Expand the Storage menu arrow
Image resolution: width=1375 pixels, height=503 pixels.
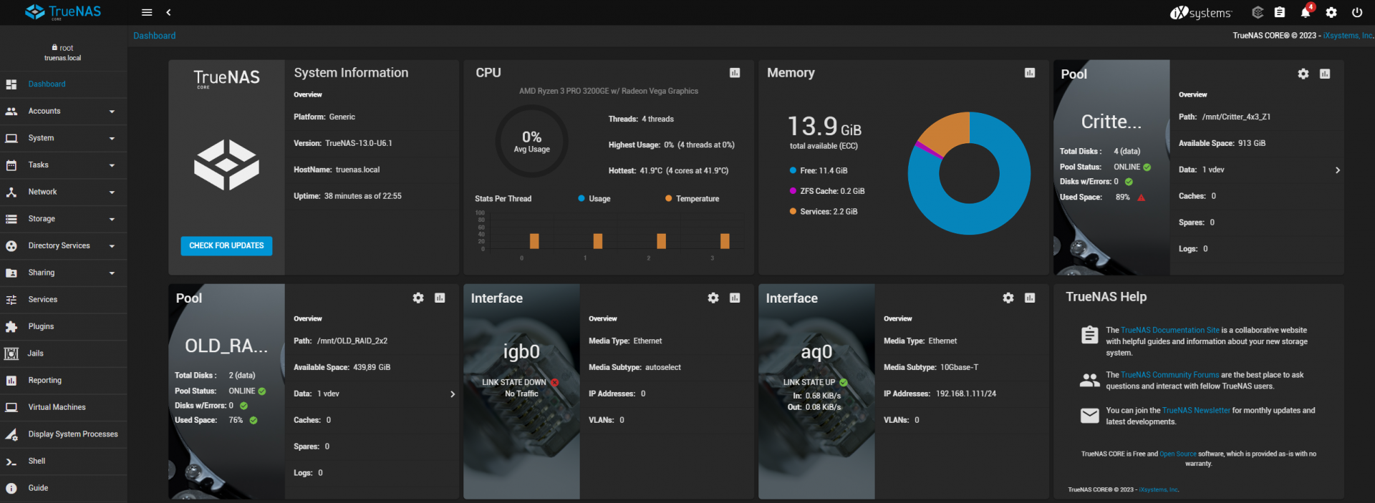(x=112, y=220)
